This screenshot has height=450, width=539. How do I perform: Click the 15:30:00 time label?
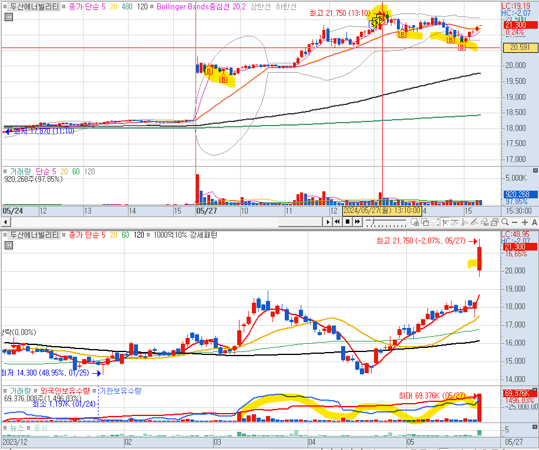518,211
